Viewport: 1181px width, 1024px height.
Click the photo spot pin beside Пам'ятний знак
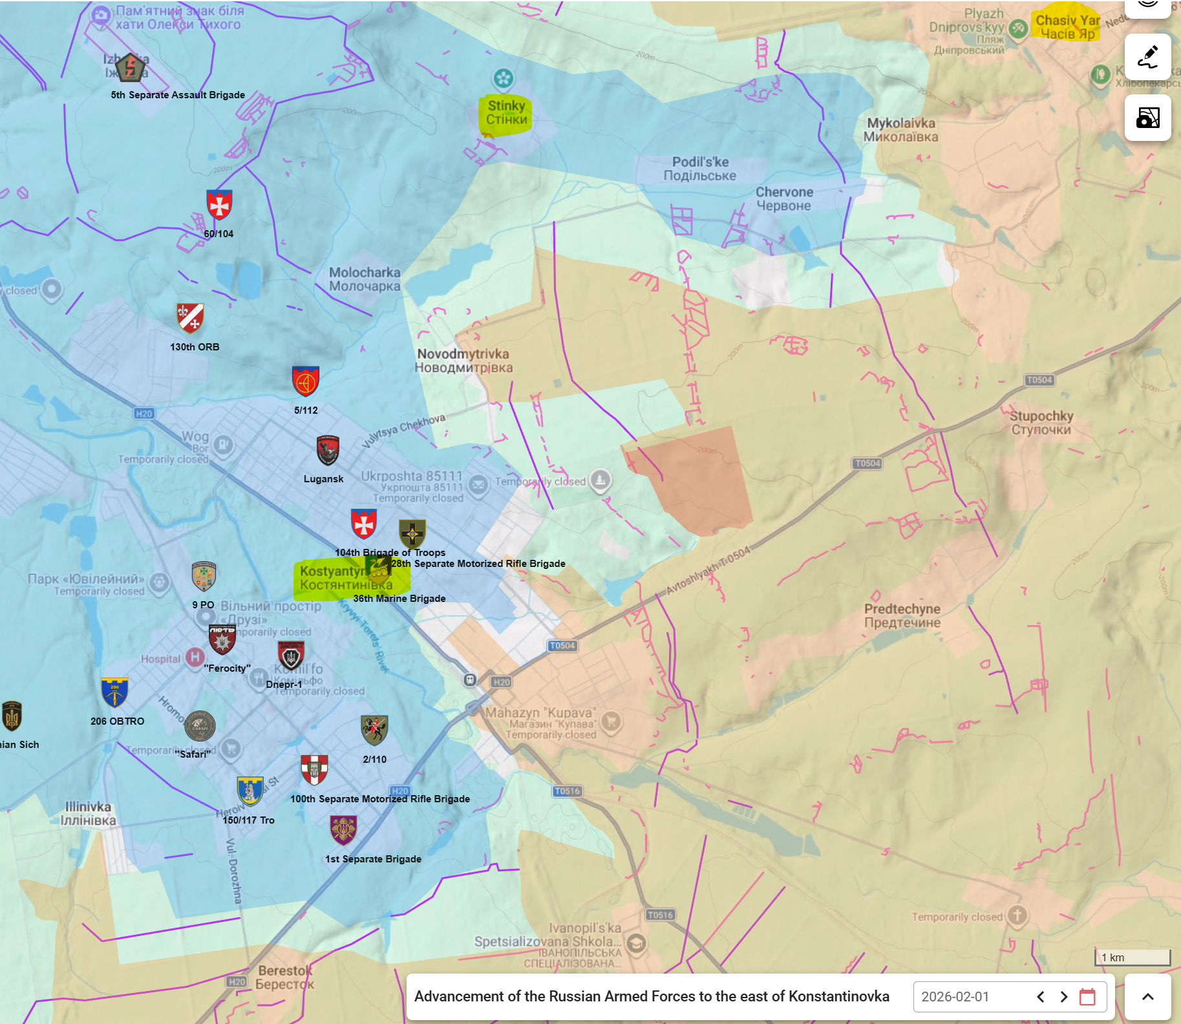tap(101, 16)
